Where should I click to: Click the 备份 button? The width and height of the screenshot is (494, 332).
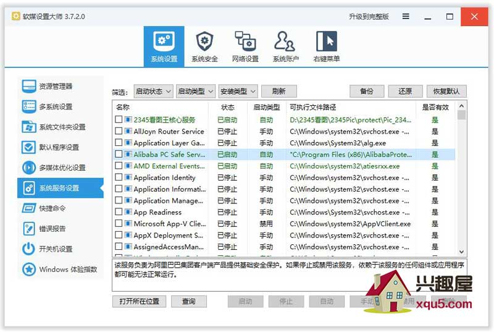tap(367, 92)
